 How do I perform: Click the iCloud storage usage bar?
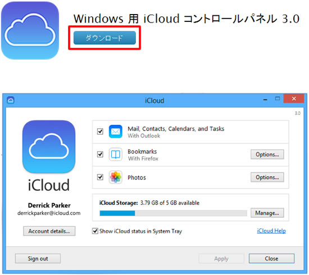(x=174, y=213)
